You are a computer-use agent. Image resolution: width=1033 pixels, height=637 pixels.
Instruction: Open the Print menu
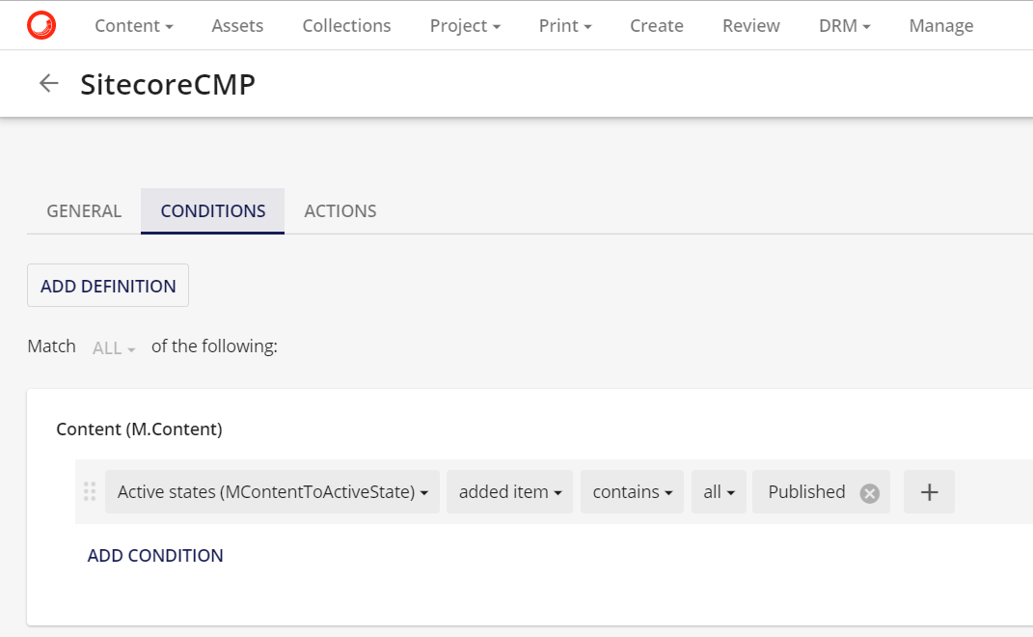click(x=564, y=25)
